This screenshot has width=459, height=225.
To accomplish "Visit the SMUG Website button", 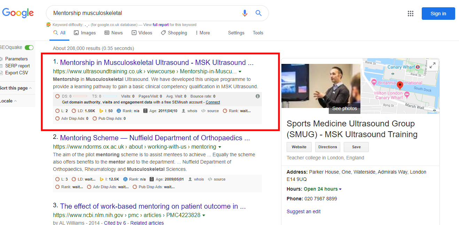I will [x=299, y=147].
